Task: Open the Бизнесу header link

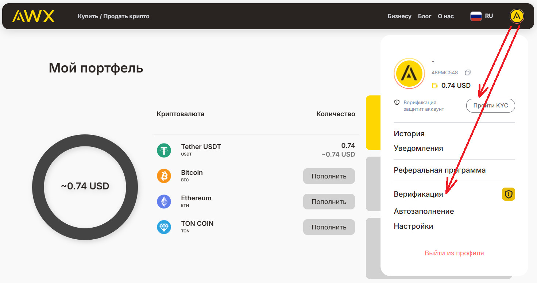Action: point(399,16)
